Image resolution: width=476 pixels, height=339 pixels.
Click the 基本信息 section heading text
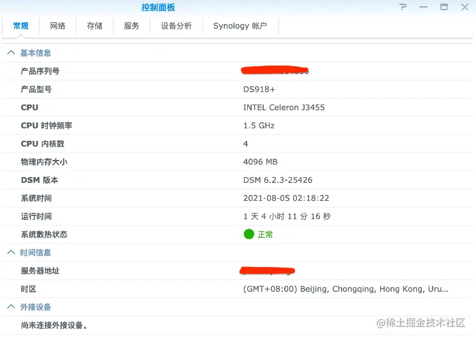point(36,53)
